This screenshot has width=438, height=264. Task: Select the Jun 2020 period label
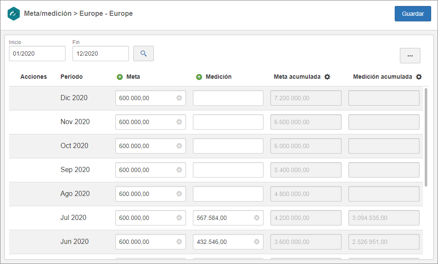(75, 242)
